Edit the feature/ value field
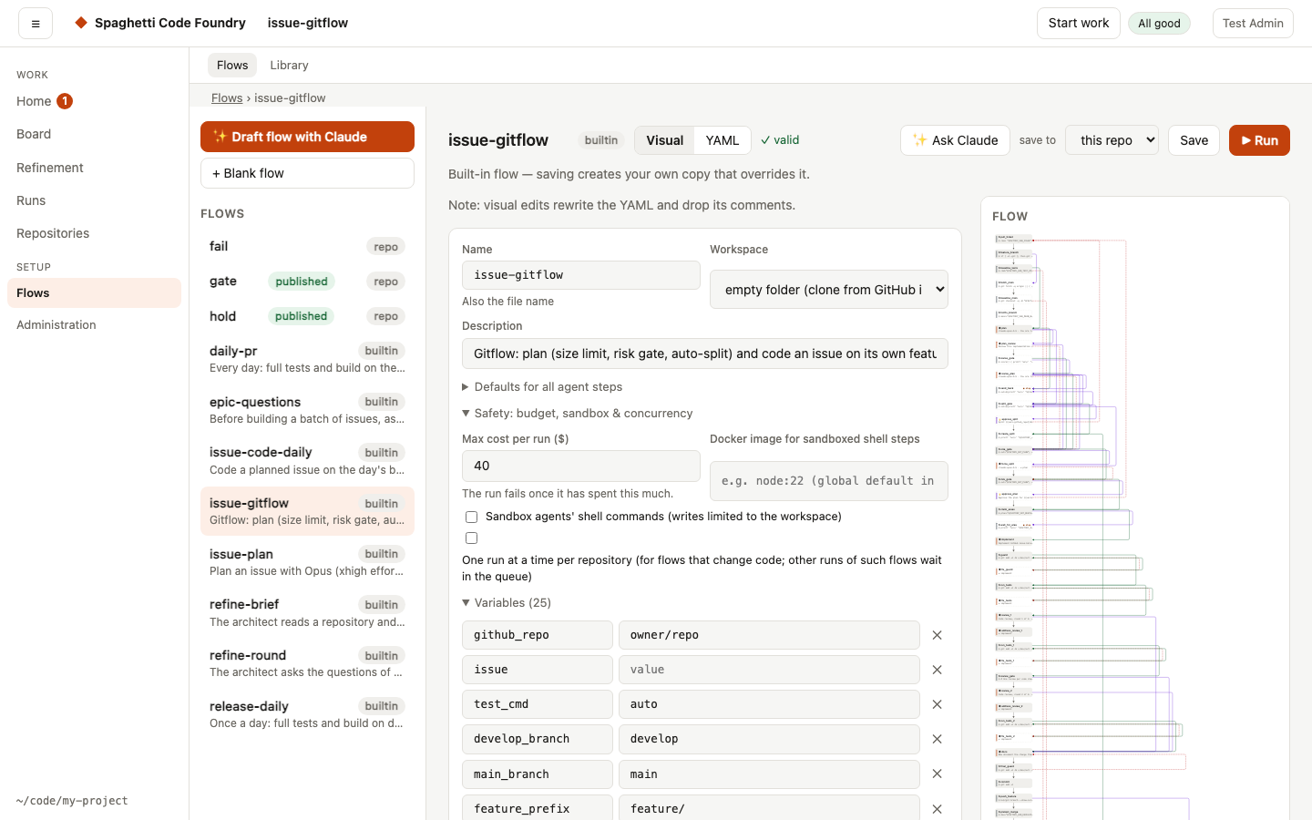The width and height of the screenshot is (1312, 820). (x=769, y=809)
